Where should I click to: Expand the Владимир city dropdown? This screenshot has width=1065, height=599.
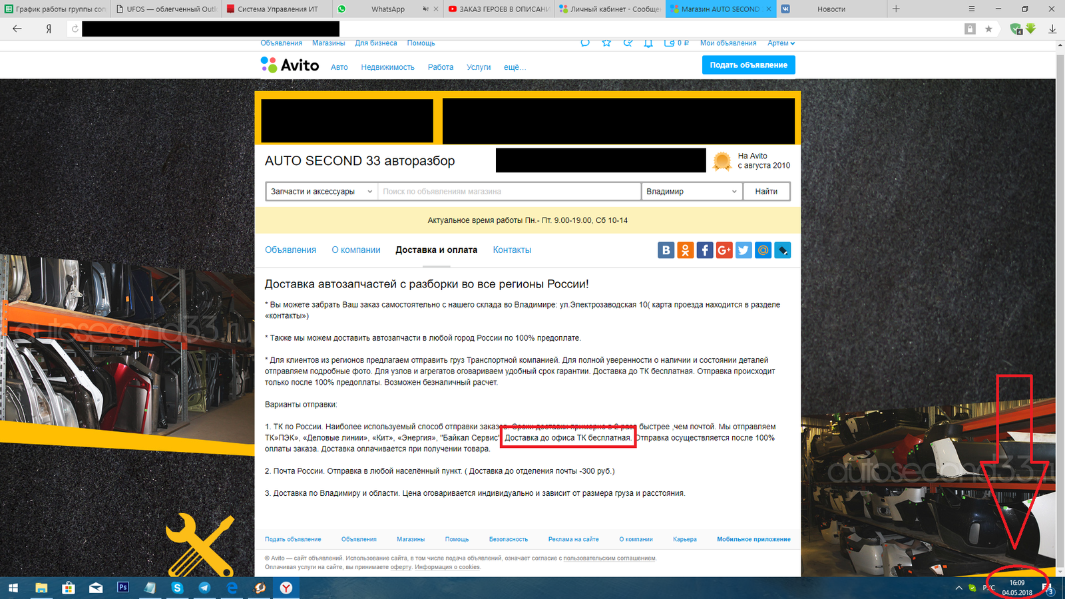click(x=692, y=192)
